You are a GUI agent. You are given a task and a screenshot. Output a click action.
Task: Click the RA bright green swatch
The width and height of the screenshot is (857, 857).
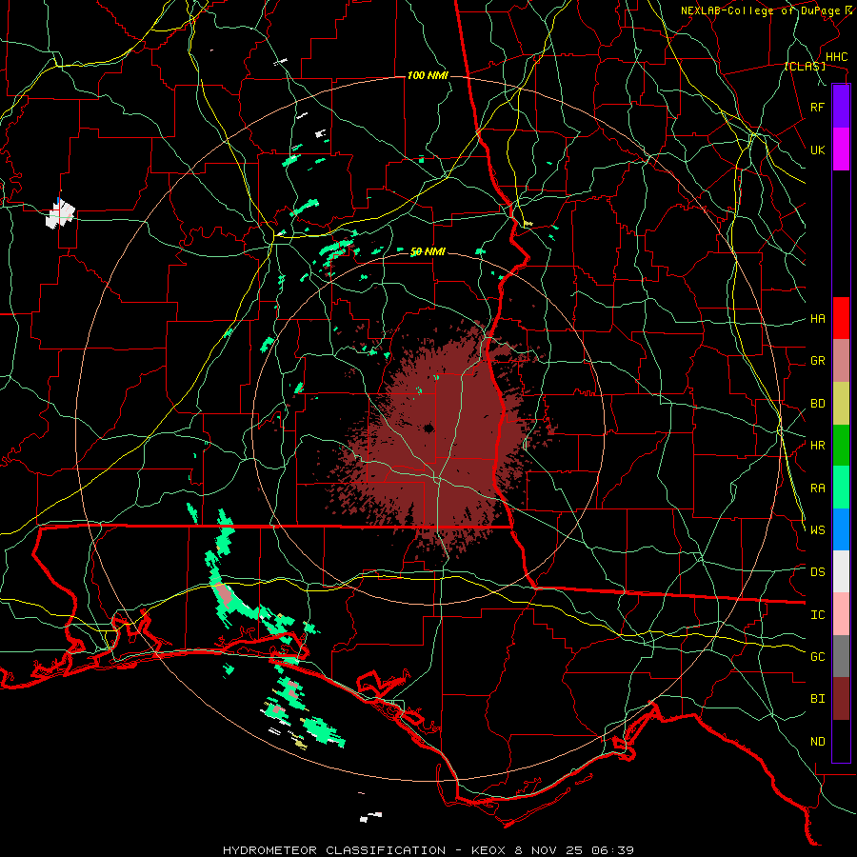(x=841, y=488)
